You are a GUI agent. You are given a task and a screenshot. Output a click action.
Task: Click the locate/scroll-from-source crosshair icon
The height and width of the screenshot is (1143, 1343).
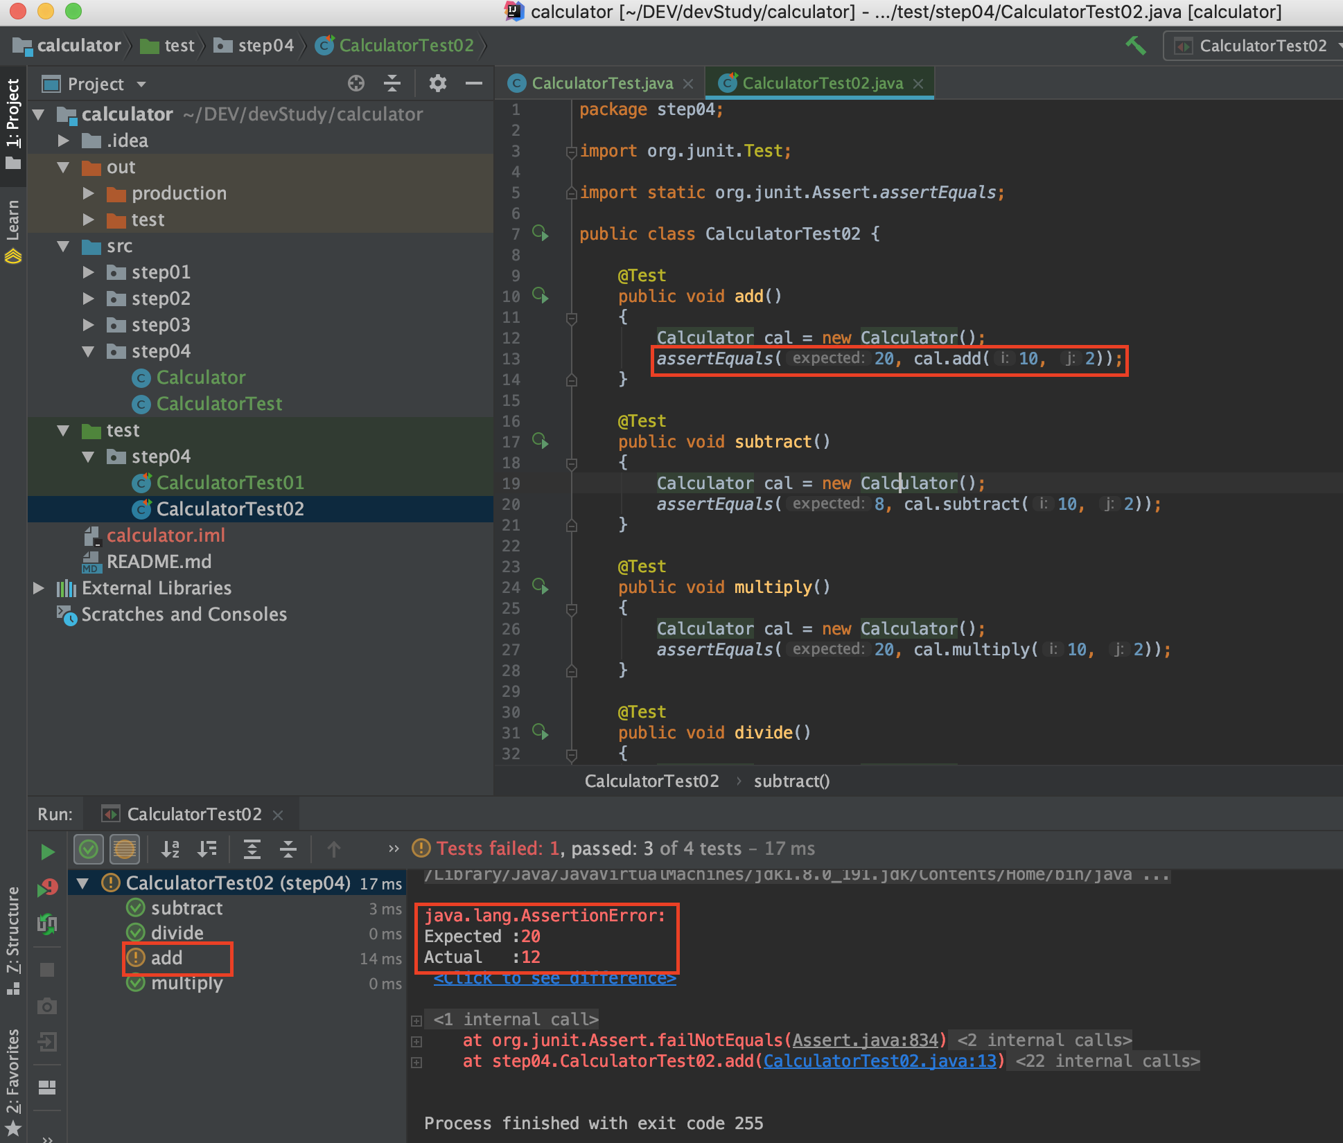click(x=356, y=84)
